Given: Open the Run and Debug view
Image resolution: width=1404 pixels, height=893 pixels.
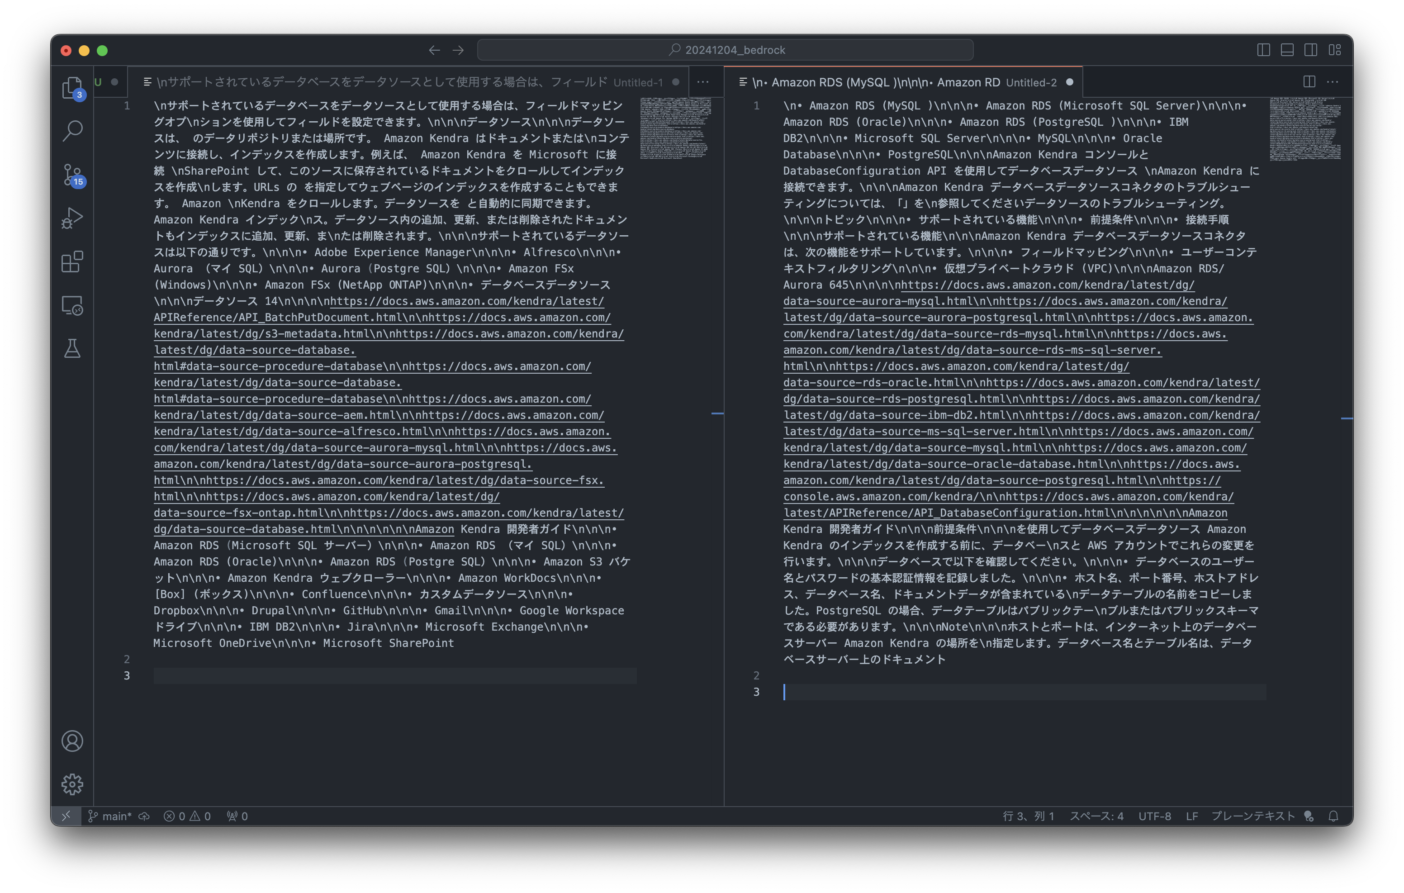Looking at the screenshot, I should pos(72,218).
